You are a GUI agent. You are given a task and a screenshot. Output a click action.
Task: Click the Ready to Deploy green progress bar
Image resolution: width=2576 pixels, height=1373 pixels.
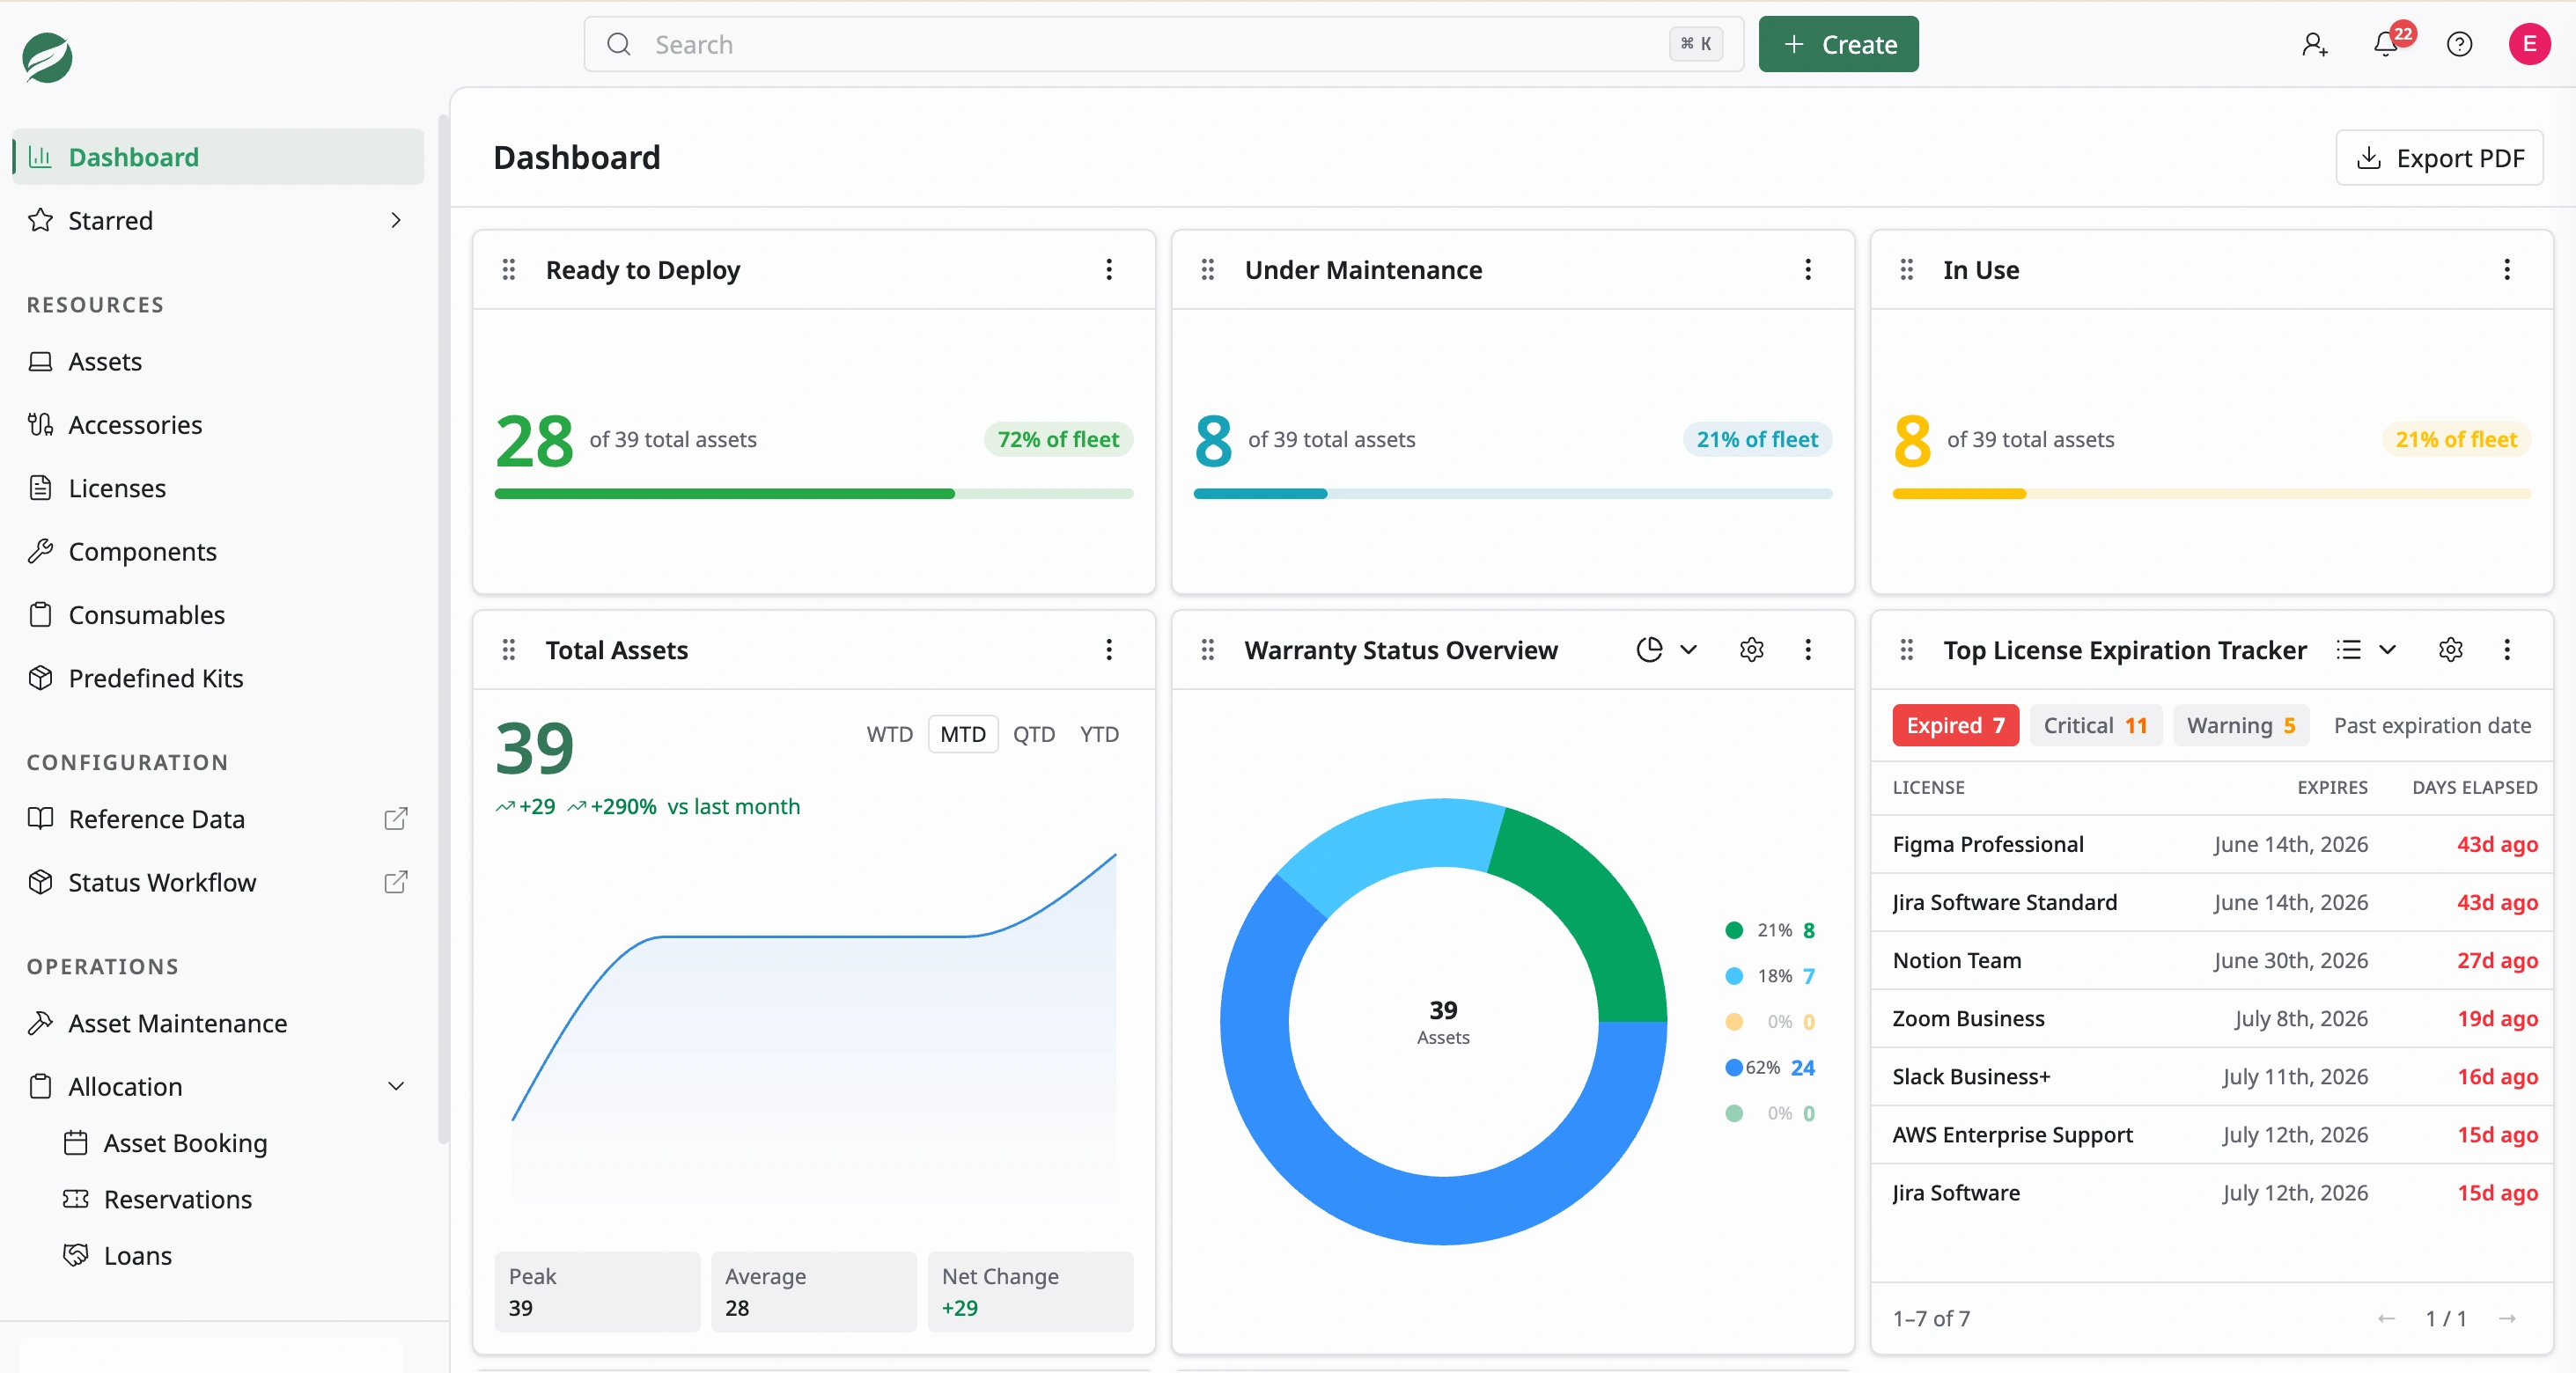click(x=813, y=494)
